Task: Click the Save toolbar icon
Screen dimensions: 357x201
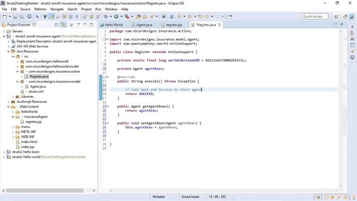Action: click(x=15, y=16)
